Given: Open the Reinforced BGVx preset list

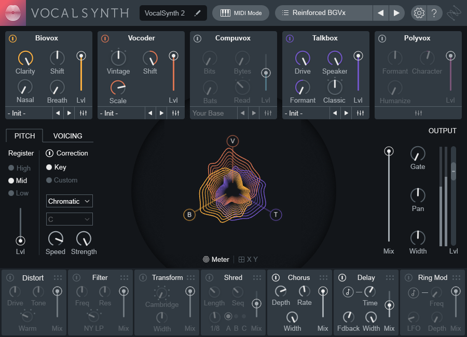Looking at the screenshot, I should (324, 13).
